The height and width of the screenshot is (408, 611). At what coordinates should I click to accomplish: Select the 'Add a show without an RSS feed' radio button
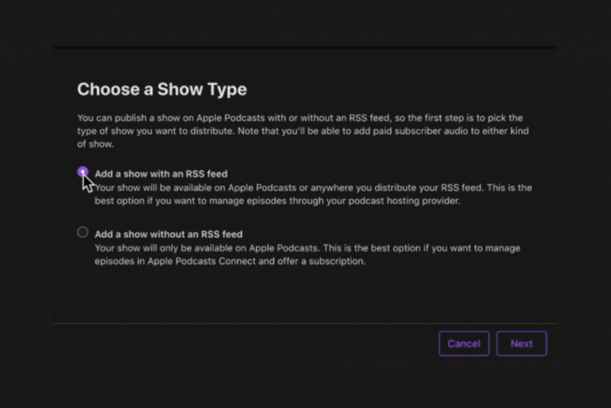coord(83,232)
